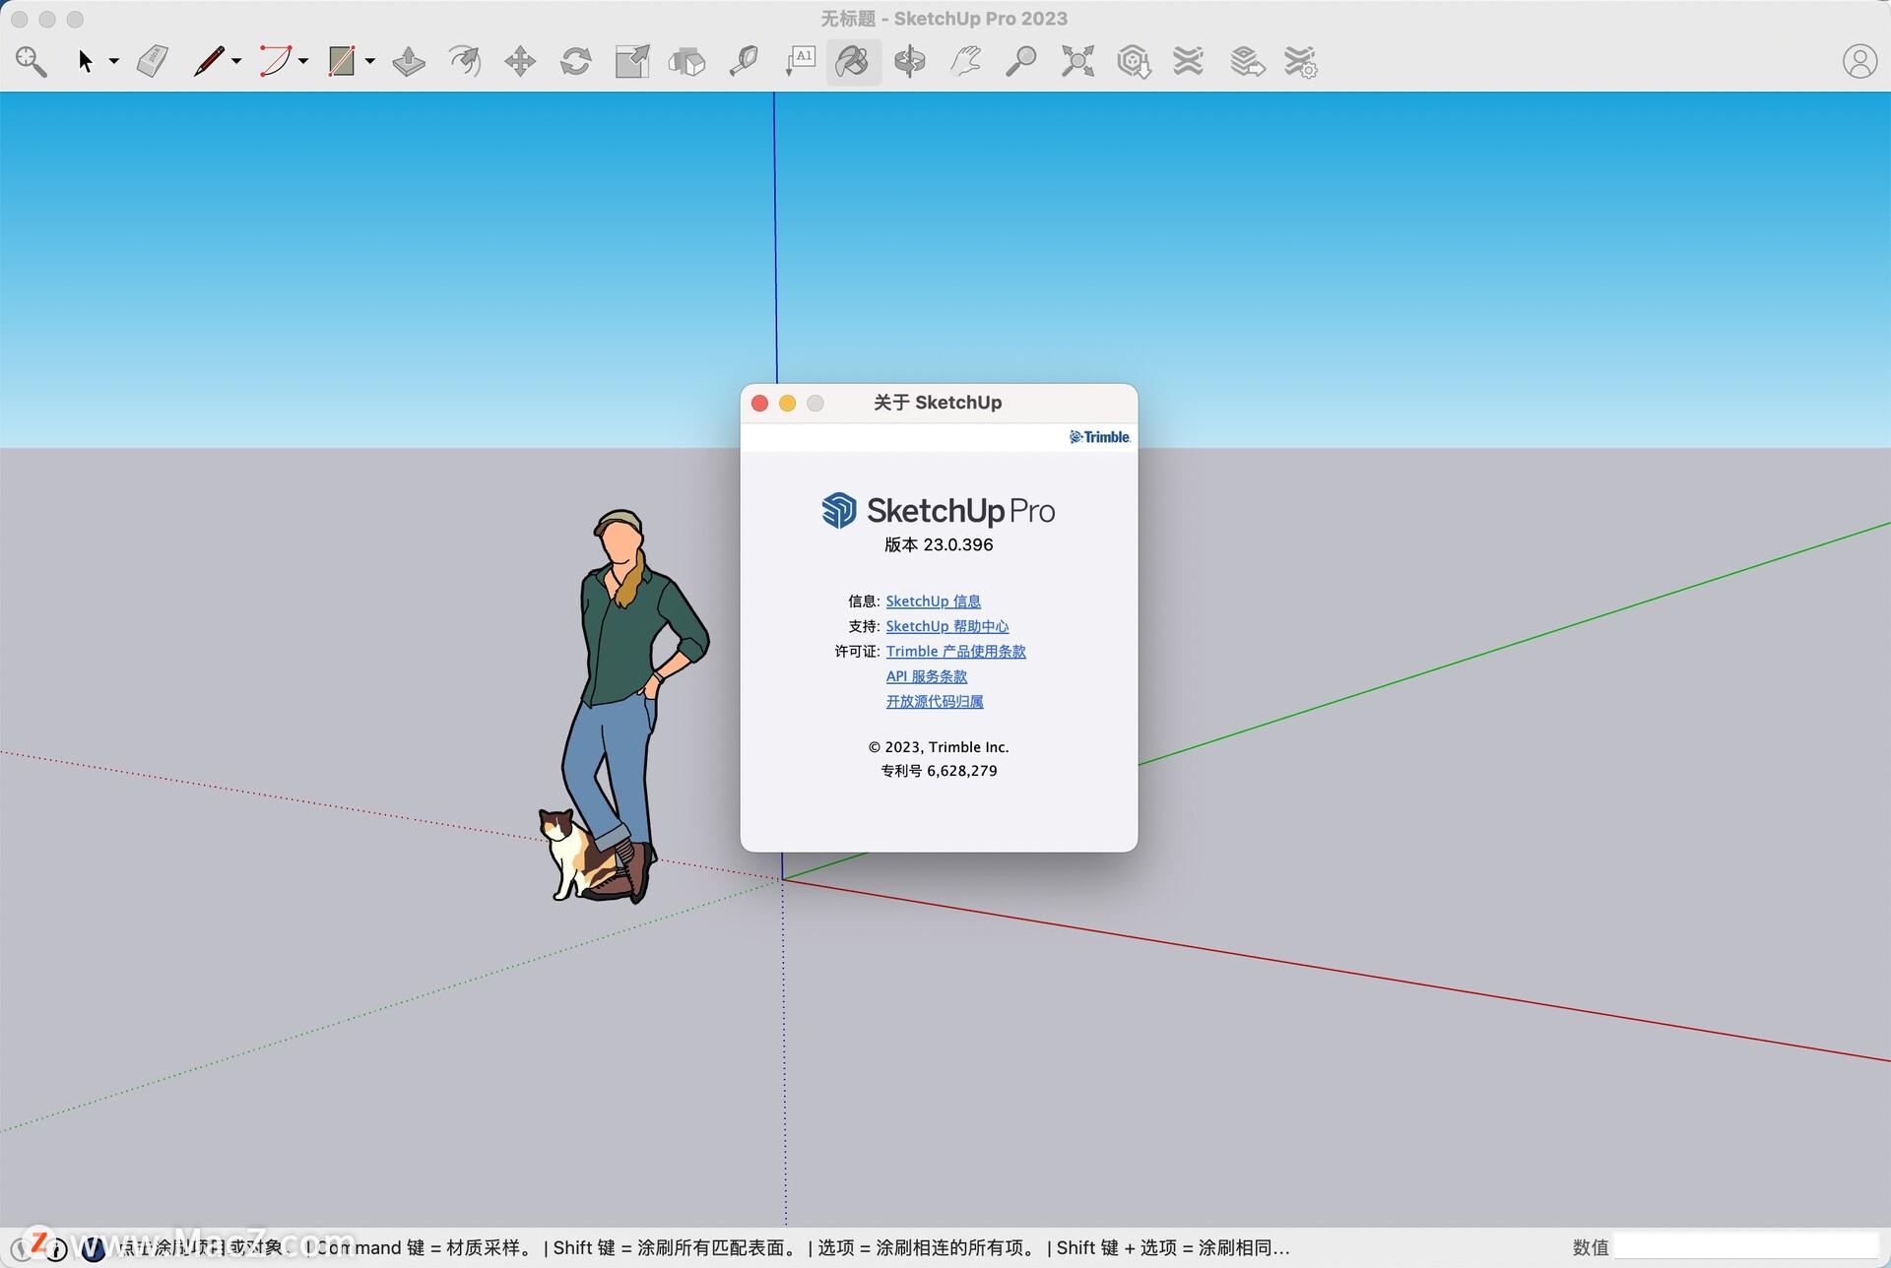
Task: Select the Pan hand tool
Action: 965,61
